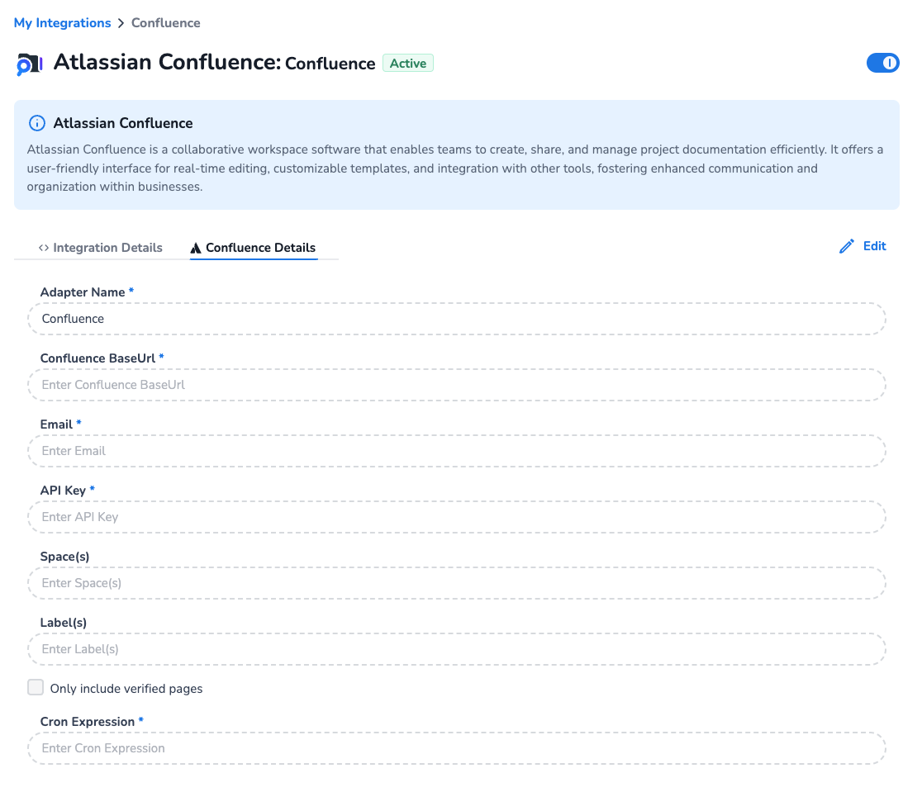922x811 pixels.
Task: Click the pencil icon next to Edit
Action: click(x=847, y=246)
